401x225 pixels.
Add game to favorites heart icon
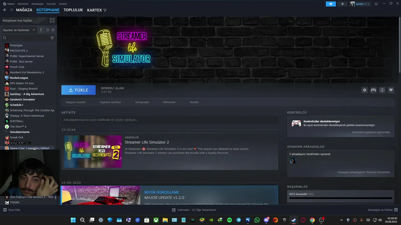click(391, 90)
